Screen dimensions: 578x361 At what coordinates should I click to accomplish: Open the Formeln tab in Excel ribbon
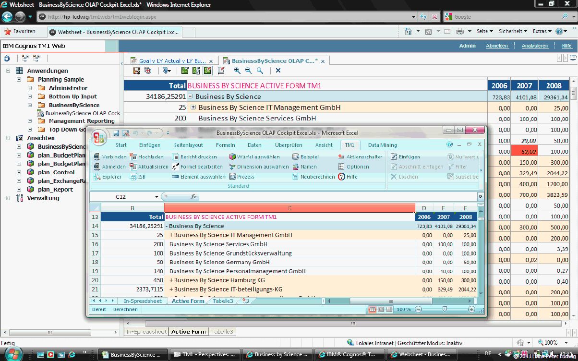(x=226, y=145)
